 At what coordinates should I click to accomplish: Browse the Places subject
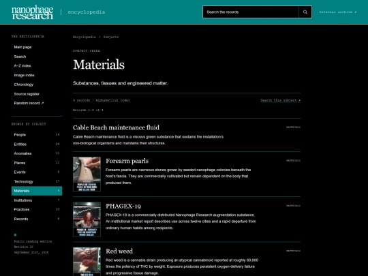click(x=37, y=163)
